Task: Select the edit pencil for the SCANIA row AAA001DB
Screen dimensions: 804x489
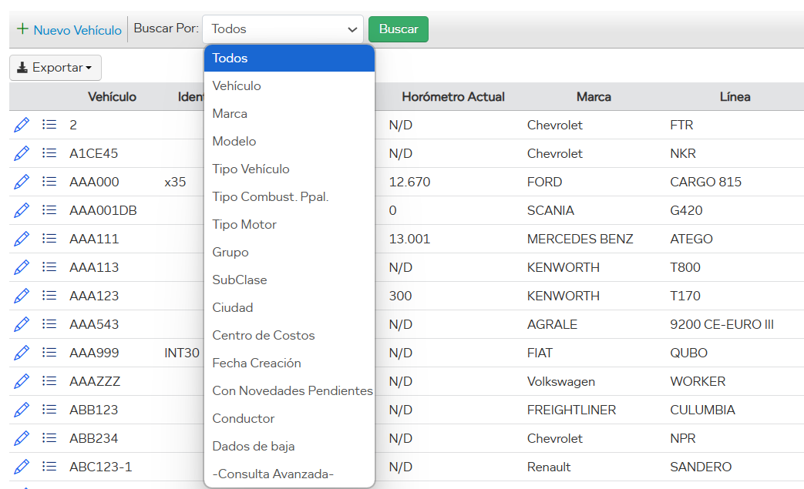Action: pos(21,210)
